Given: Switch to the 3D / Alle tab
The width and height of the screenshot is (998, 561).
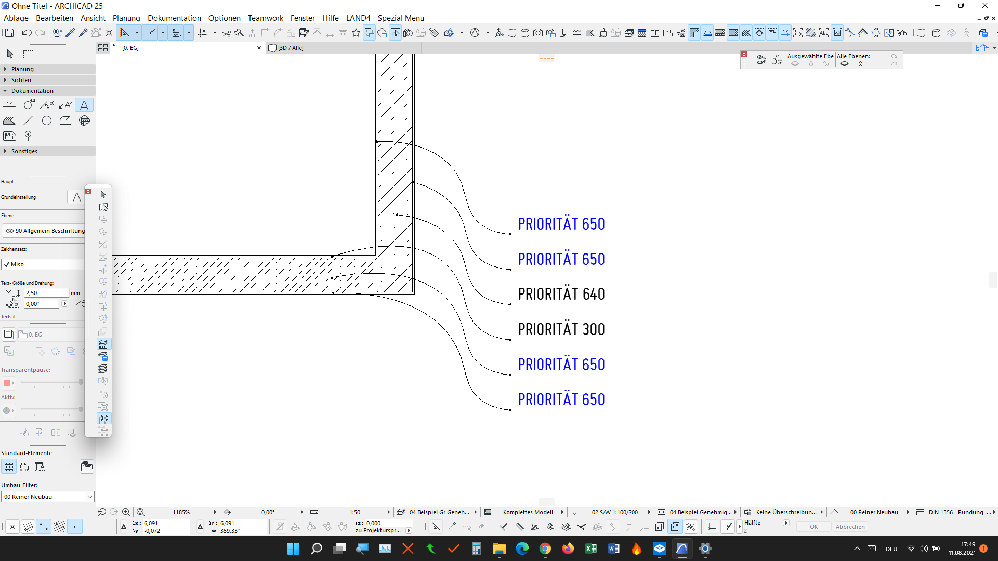Looking at the screenshot, I should tap(290, 48).
